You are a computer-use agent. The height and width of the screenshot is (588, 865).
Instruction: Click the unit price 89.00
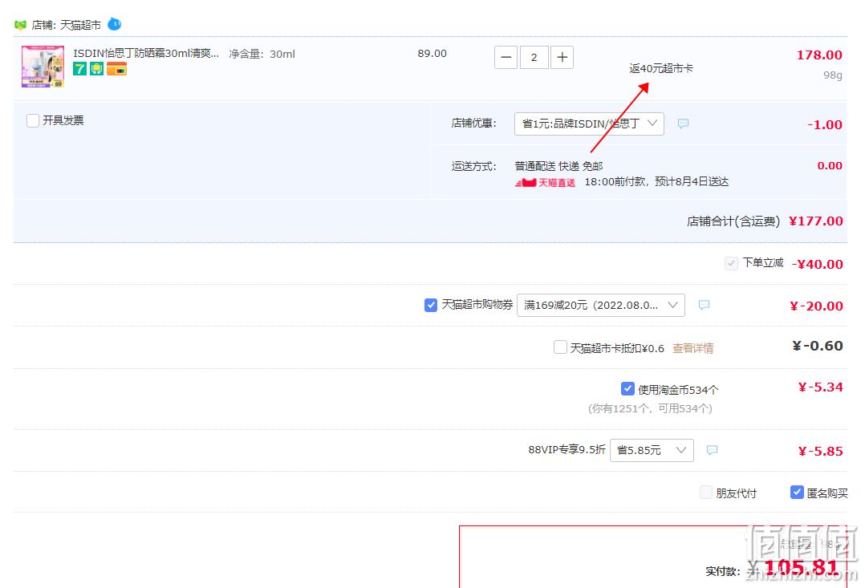pos(432,54)
